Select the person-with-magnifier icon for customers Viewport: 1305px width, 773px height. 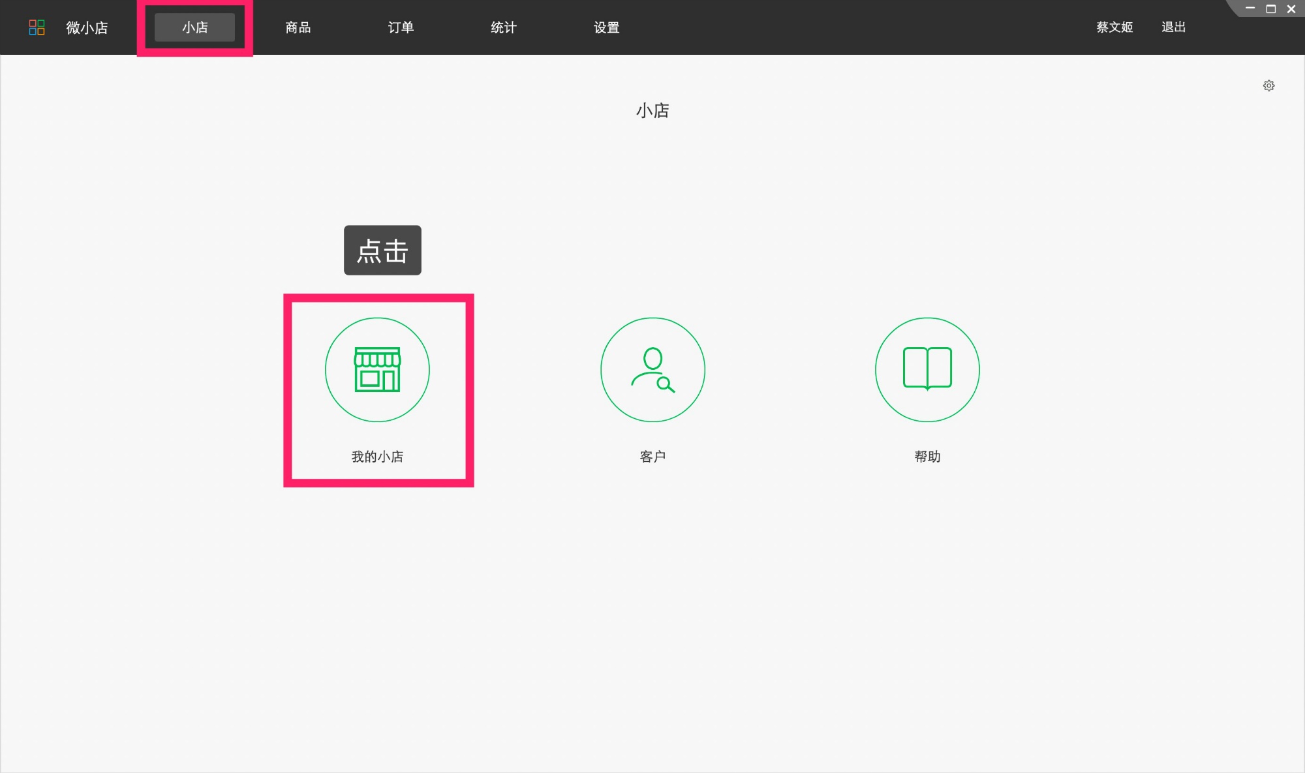(652, 369)
